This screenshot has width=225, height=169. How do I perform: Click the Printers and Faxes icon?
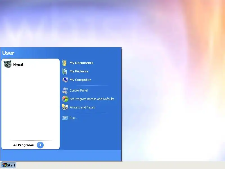65,107
